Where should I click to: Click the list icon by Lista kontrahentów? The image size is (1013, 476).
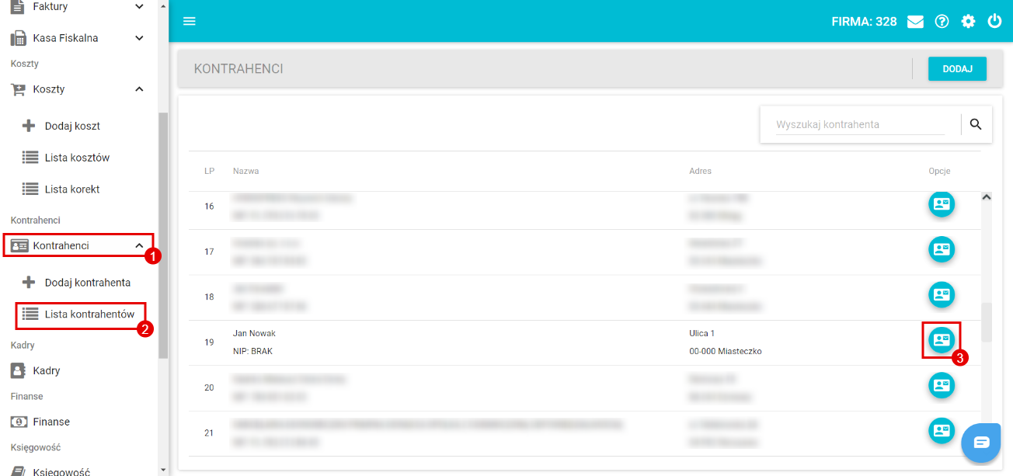pos(30,314)
